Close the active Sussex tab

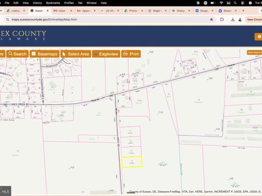point(47,11)
